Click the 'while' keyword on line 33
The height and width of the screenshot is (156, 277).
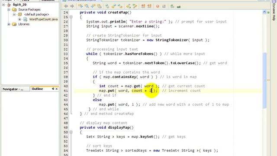click(x=91, y=54)
